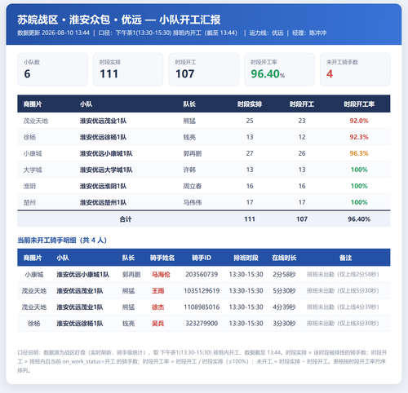Click the note '排班未出勤（仅上线3分30秒）'
The height and width of the screenshot is (393, 408).
click(343, 324)
